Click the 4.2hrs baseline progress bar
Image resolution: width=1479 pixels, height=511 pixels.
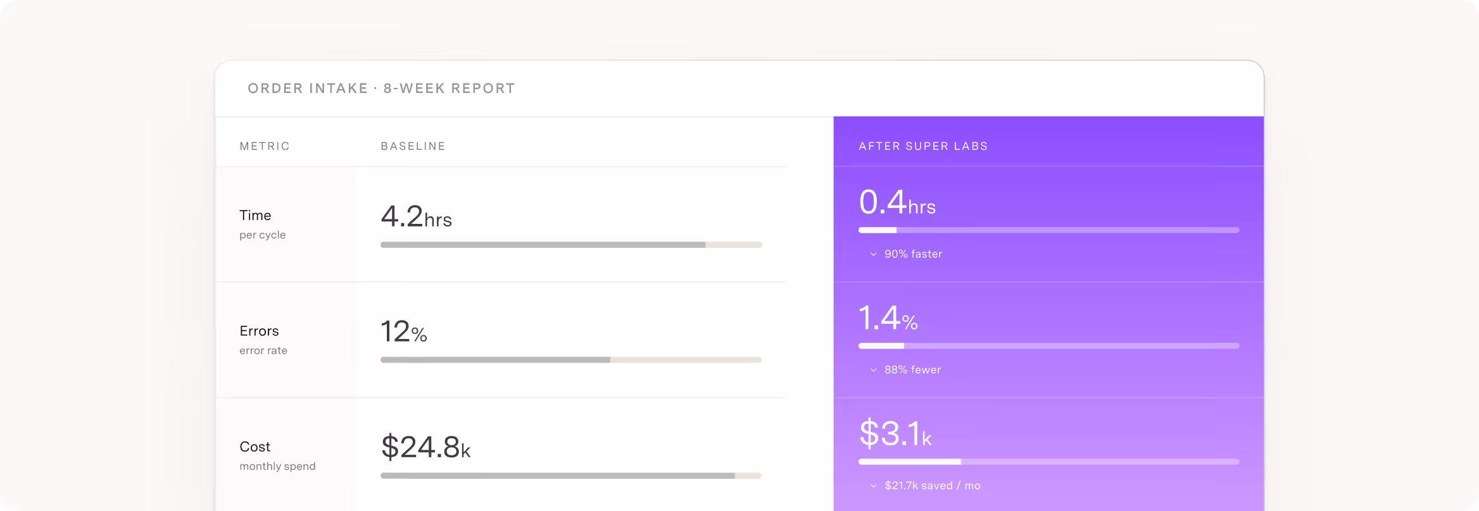pyautogui.click(x=571, y=245)
